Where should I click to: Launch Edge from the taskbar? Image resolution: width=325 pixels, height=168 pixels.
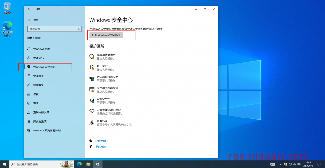point(79,164)
